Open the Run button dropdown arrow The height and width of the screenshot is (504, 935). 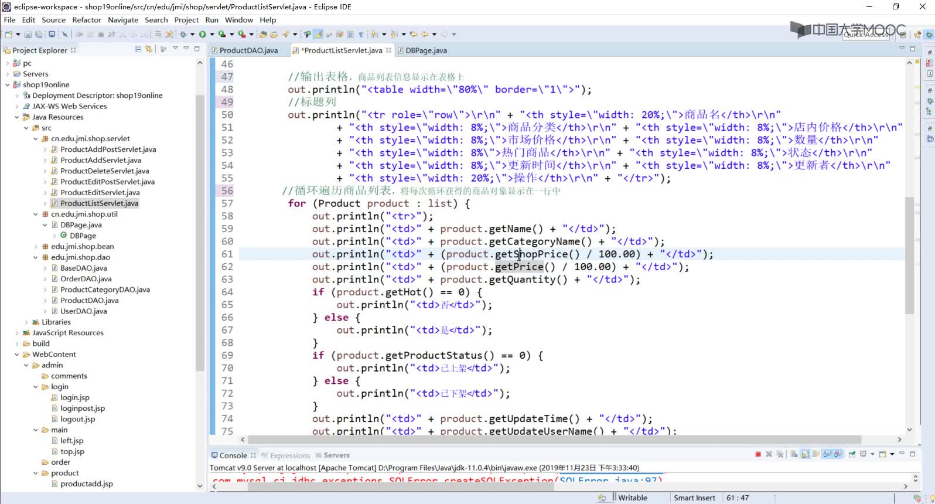click(211, 34)
